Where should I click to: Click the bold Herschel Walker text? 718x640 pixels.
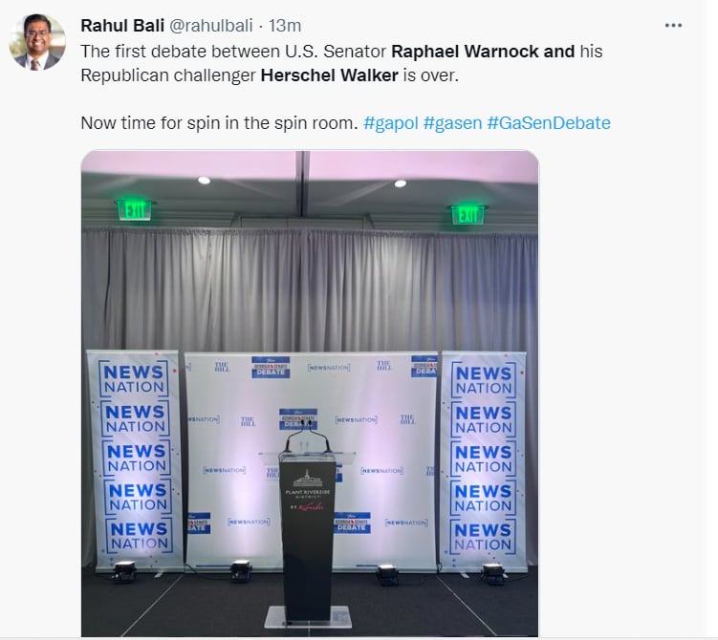(x=329, y=75)
